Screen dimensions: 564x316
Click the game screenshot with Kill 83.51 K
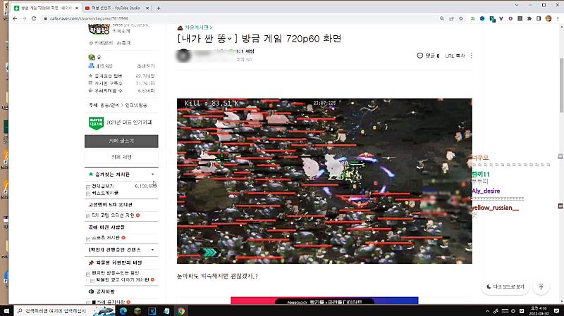(324, 181)
